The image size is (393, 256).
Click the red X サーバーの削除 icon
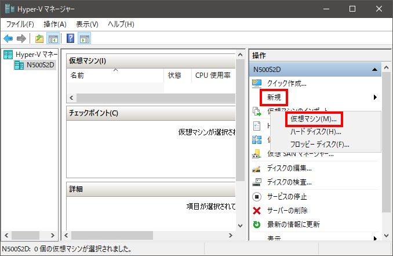[257, 211]
